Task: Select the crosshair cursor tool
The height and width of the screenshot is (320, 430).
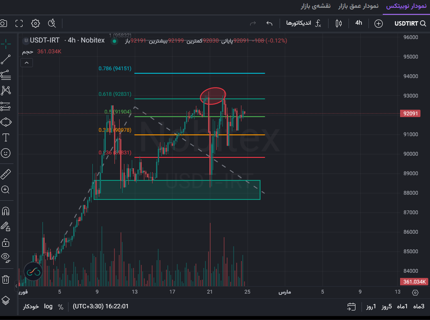Action: tap(6, 44)
